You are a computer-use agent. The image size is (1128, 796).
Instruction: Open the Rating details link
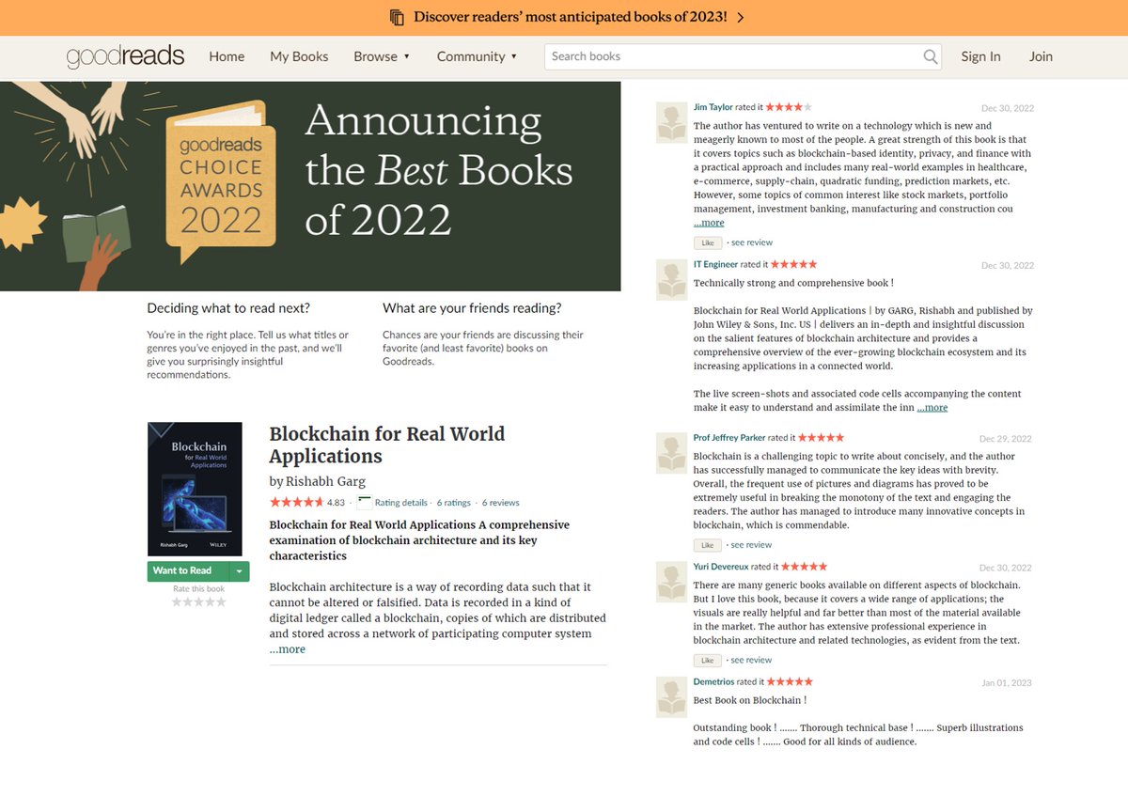point(401,503)
